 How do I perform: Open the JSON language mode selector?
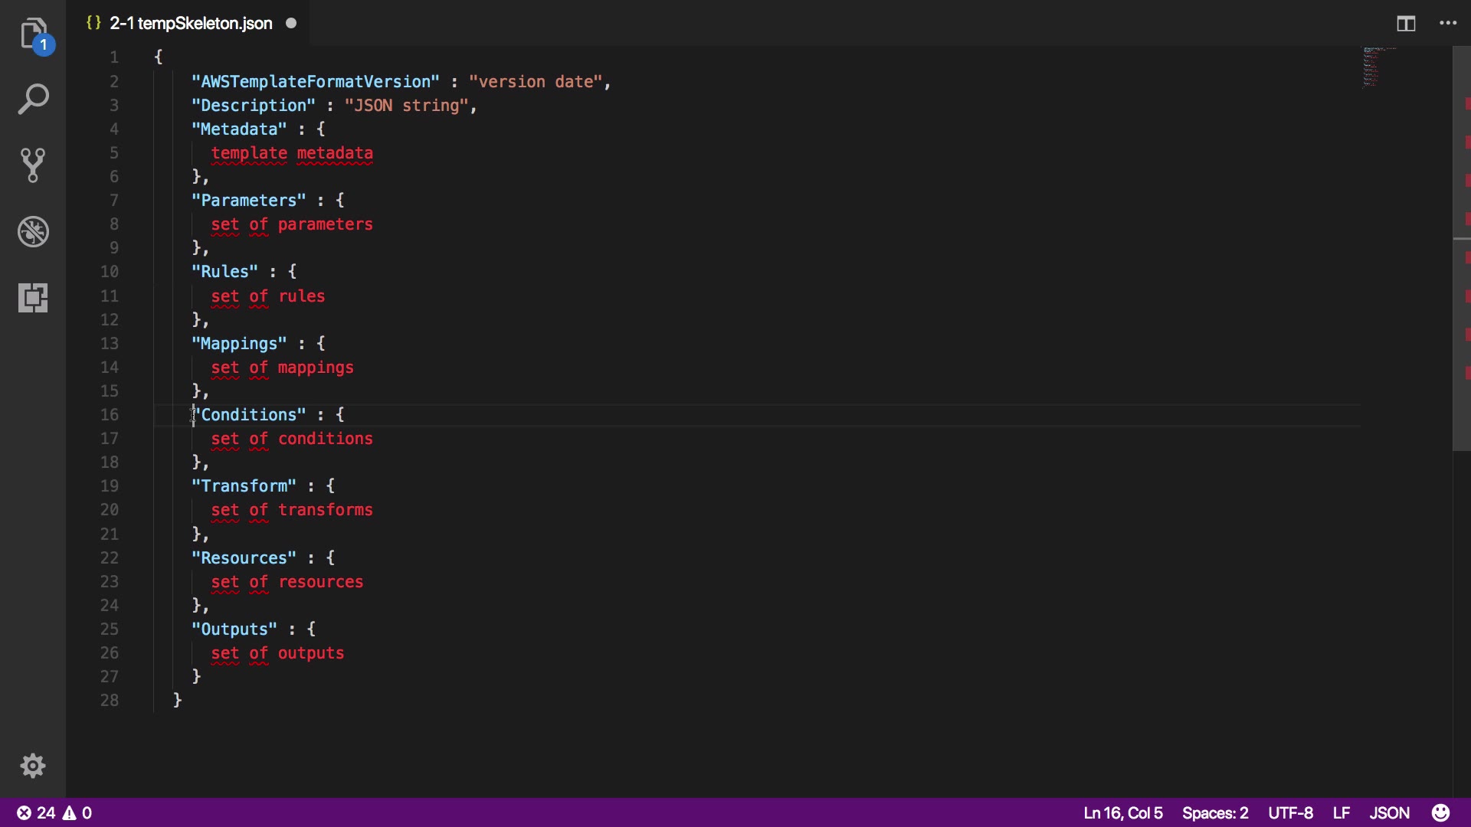1389,812
